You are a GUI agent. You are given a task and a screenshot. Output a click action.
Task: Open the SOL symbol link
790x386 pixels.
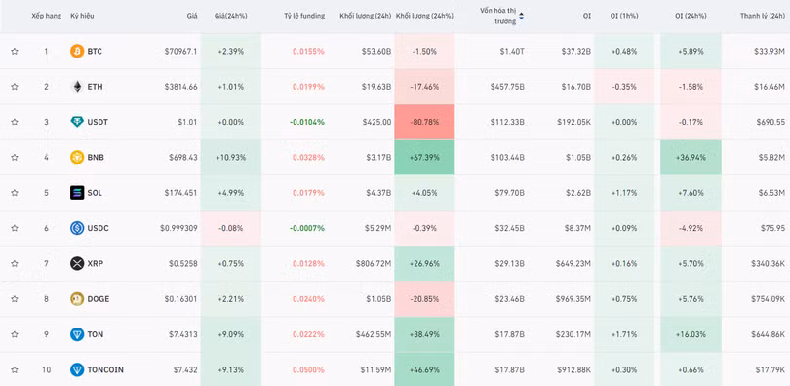pos(95,193)
